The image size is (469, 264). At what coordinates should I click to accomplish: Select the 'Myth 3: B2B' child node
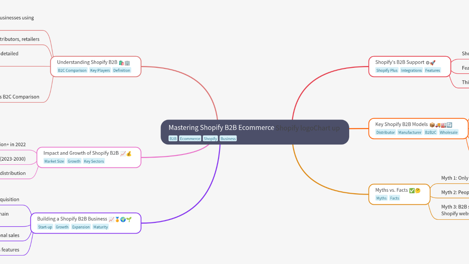coord(455,210)
